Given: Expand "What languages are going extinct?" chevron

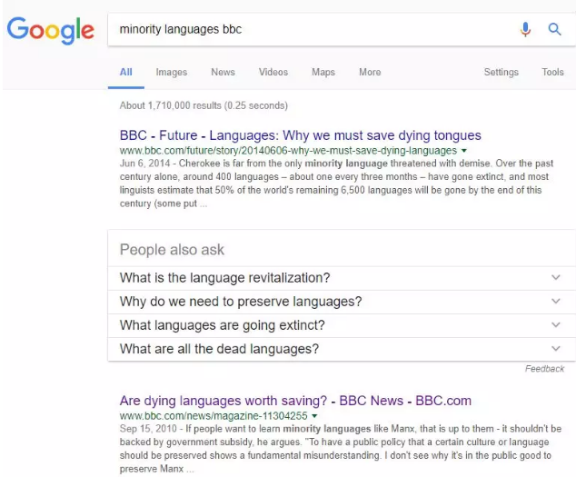Looking at the screenshot, I should (556, 325).
